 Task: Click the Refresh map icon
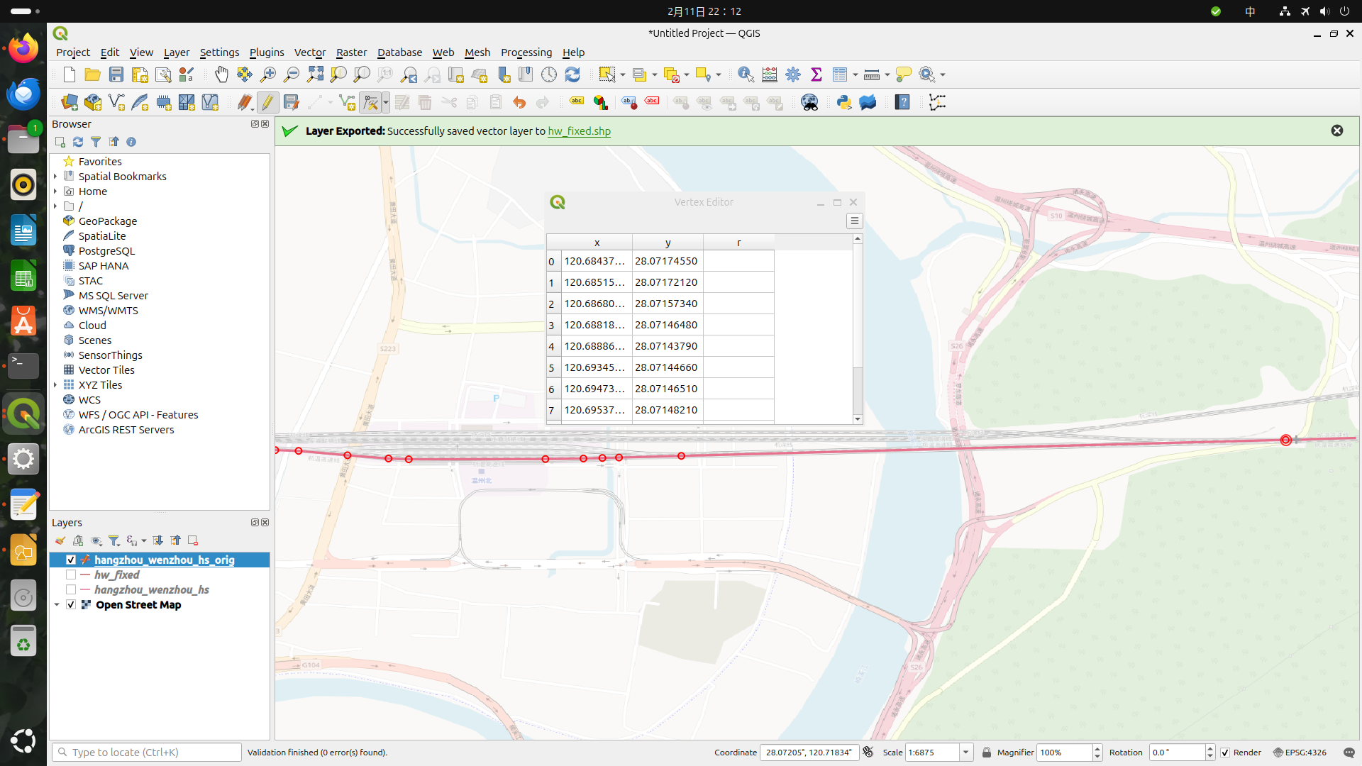pyautogui.click(x=572, y=74)
